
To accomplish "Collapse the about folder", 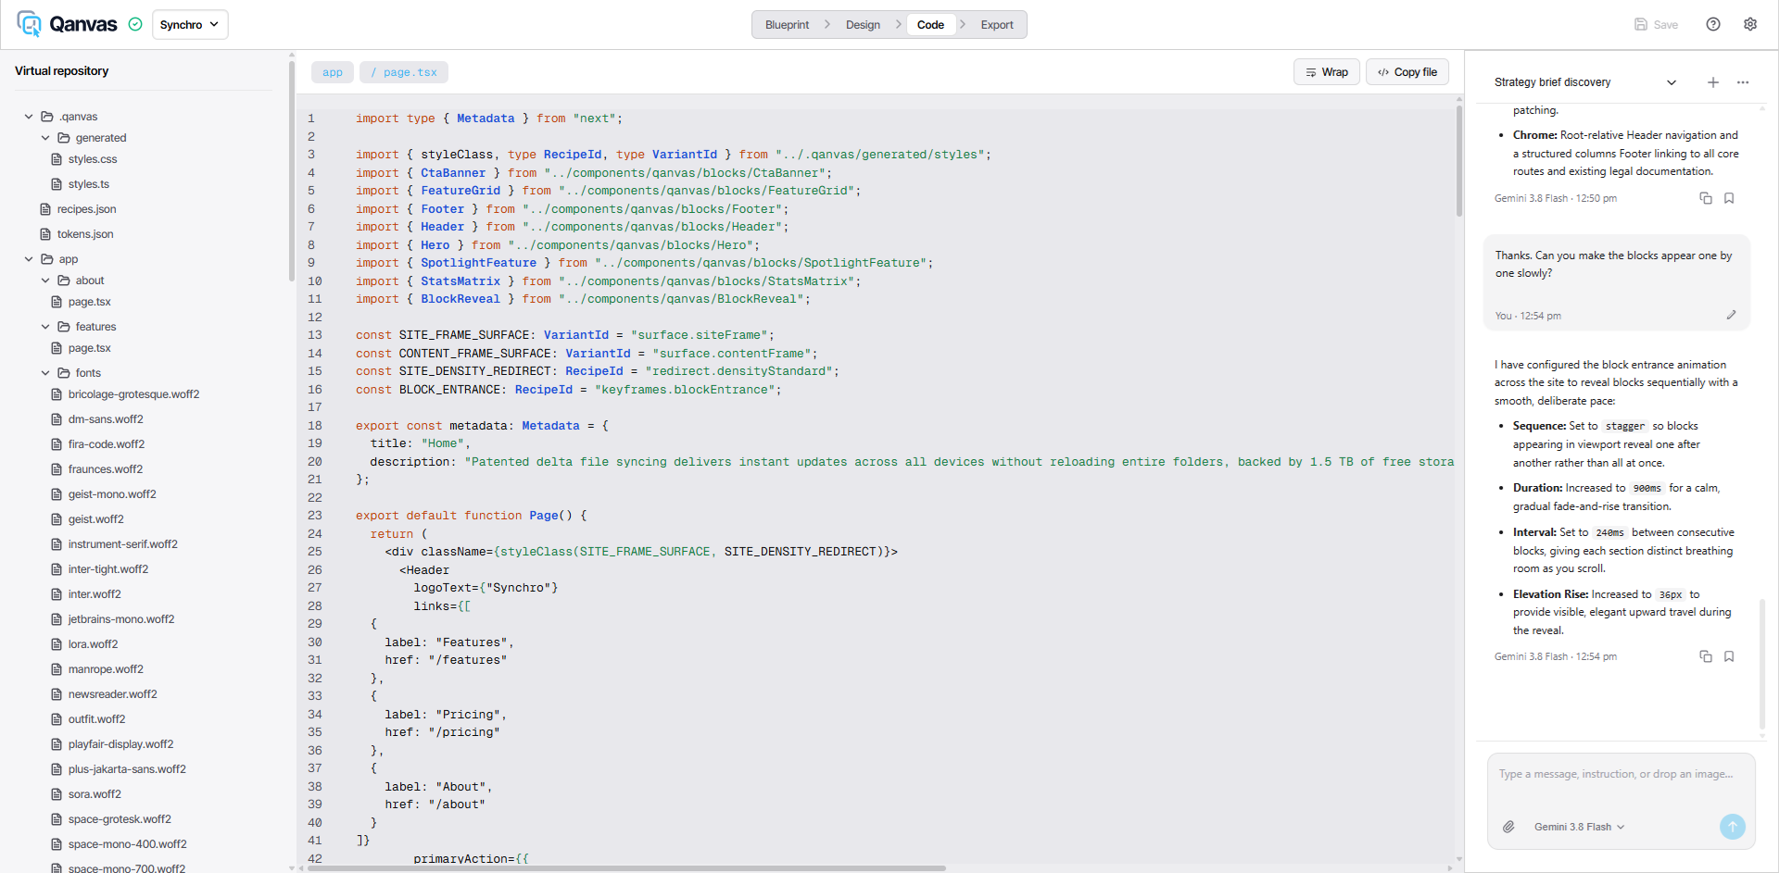I will [x=45, y=281].
